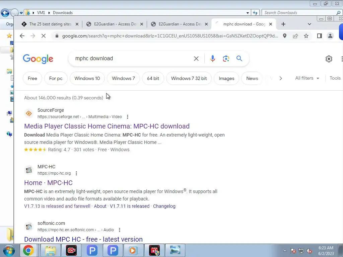The height and width of the screenshot is (257, 343).
Task: Click the network tray icon
Action: 301,251
